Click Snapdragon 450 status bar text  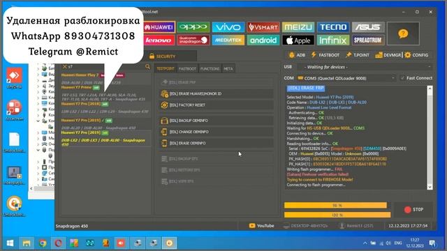[x=72, y=226]
